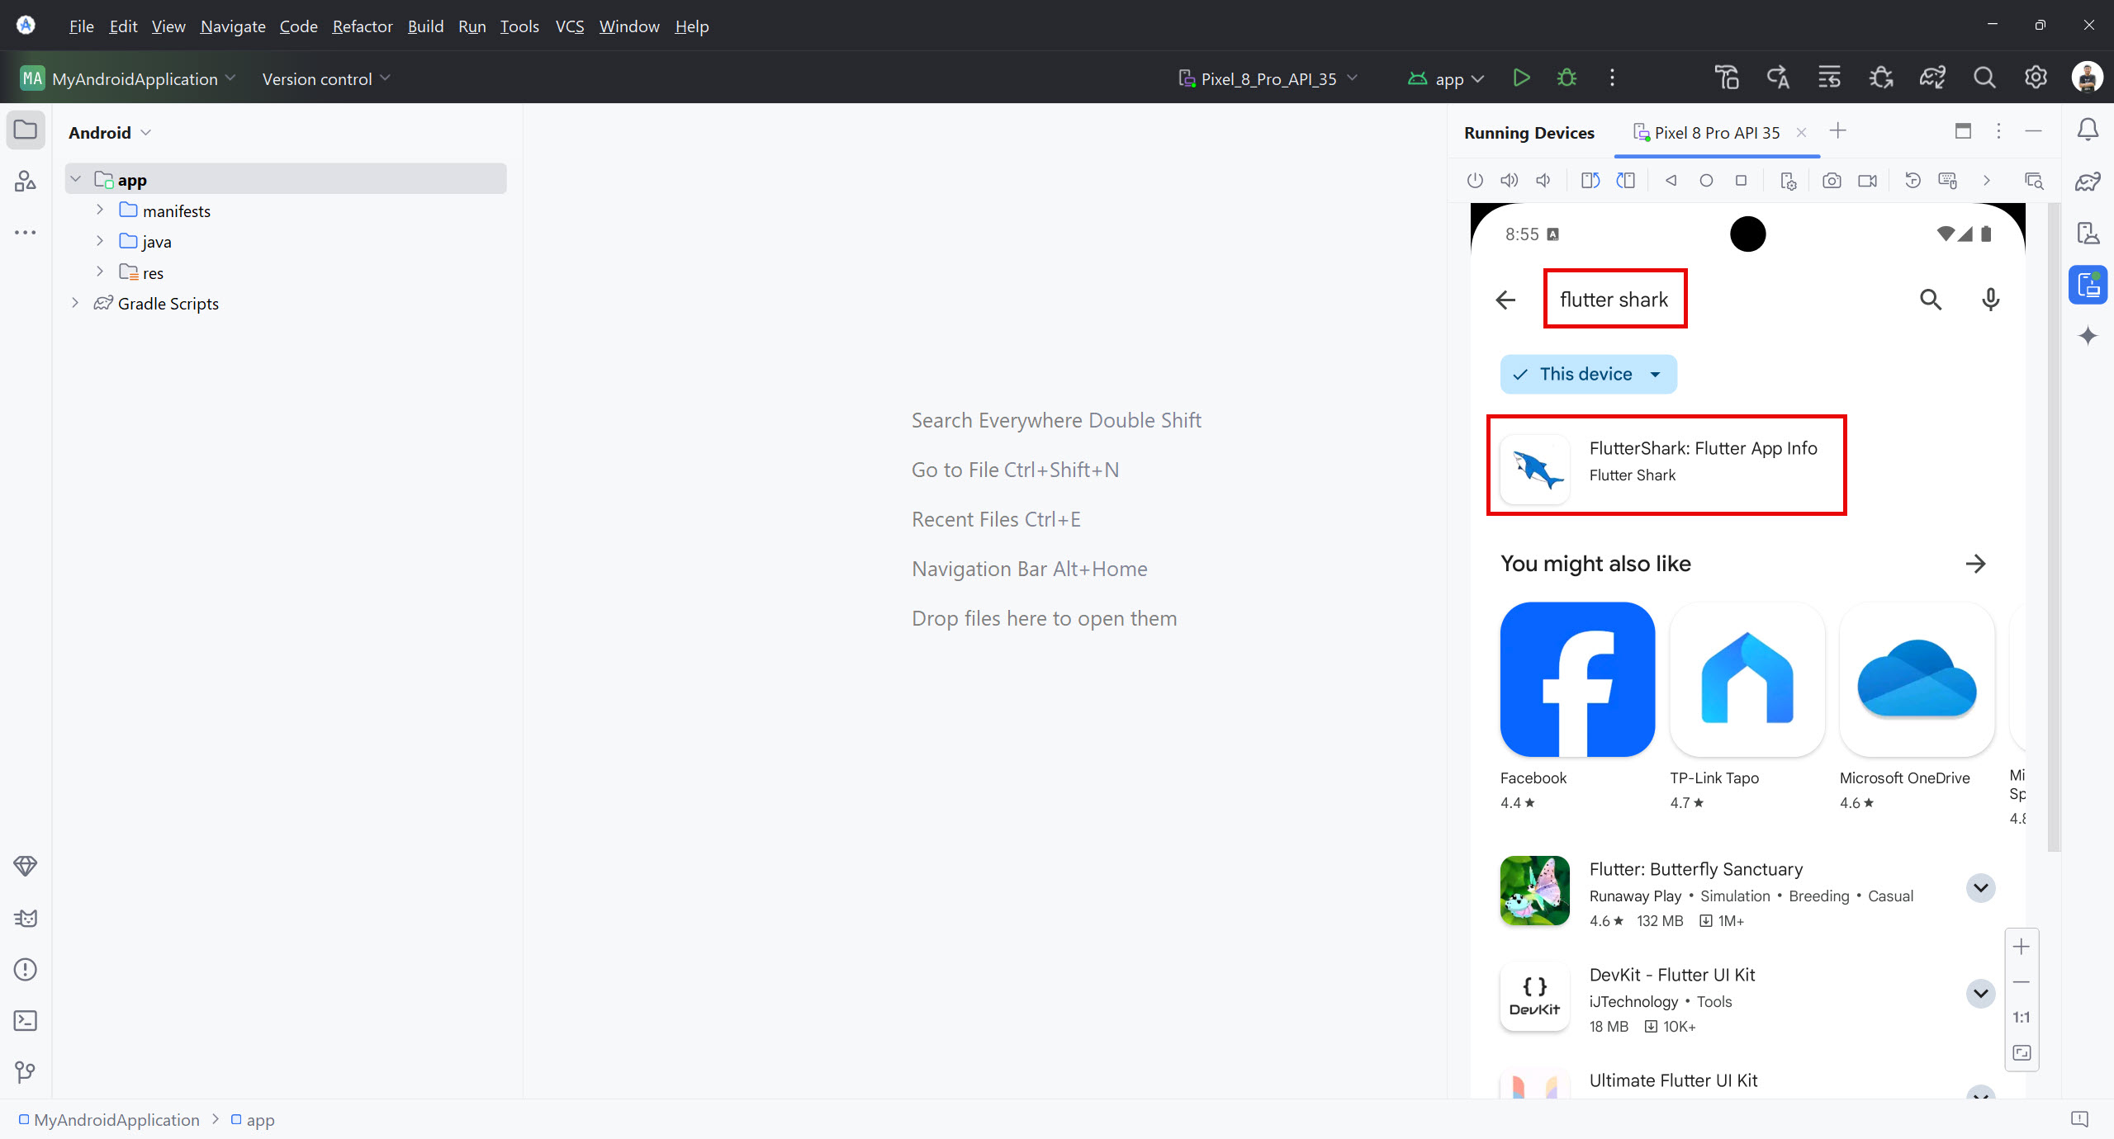Add a new running device tab

tap(1838, 131)
